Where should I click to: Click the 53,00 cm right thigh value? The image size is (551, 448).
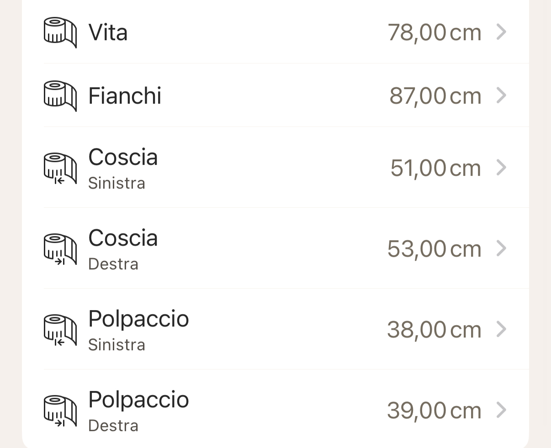[x=434, y=249]
